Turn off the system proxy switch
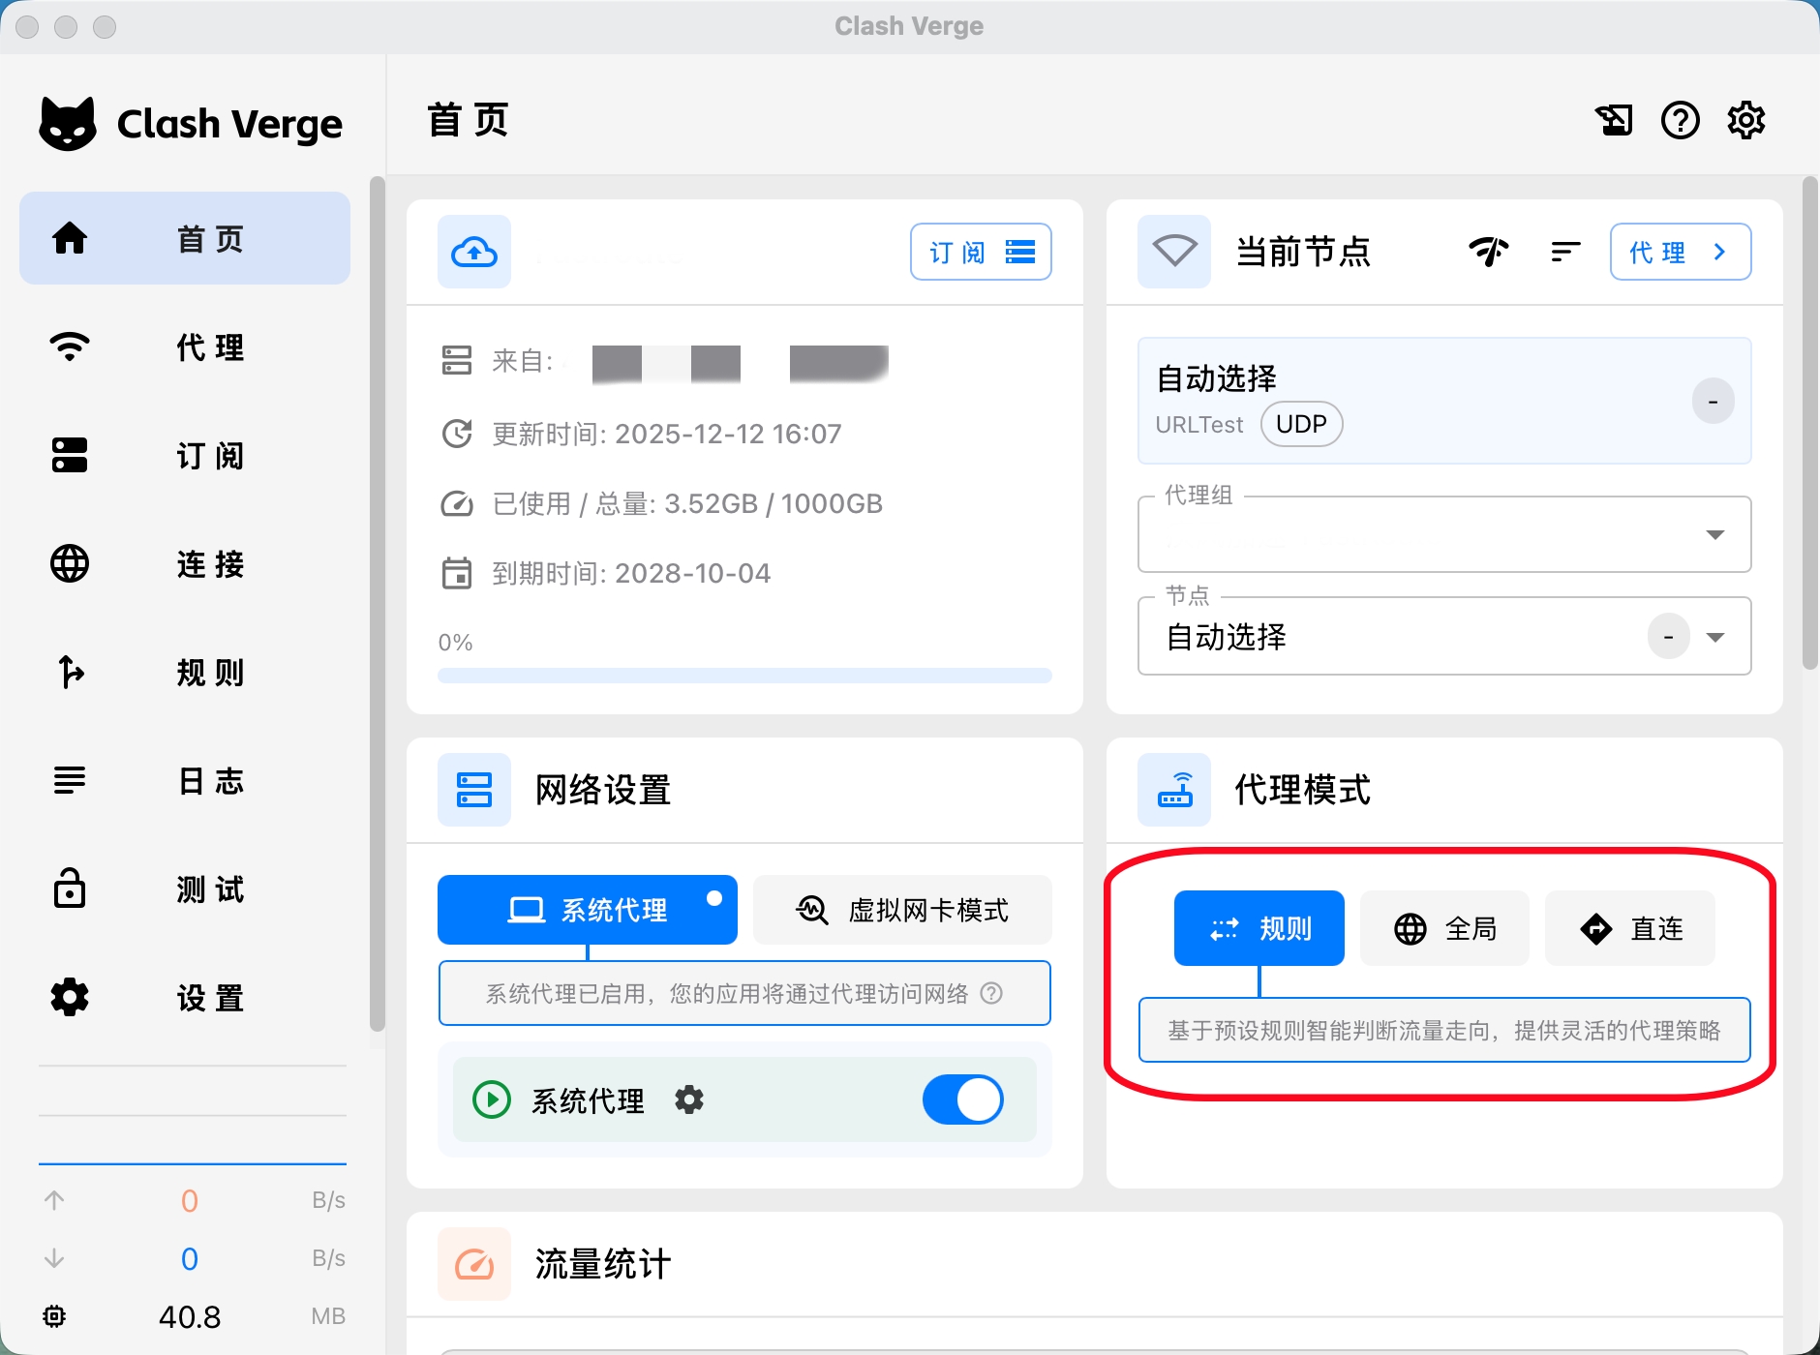1820x1355 pixels. (962, 1099)
